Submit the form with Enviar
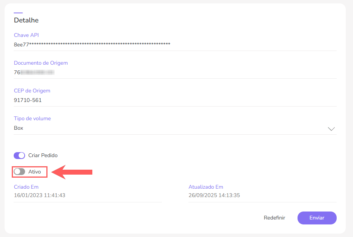353x237 pixels. 317,218
